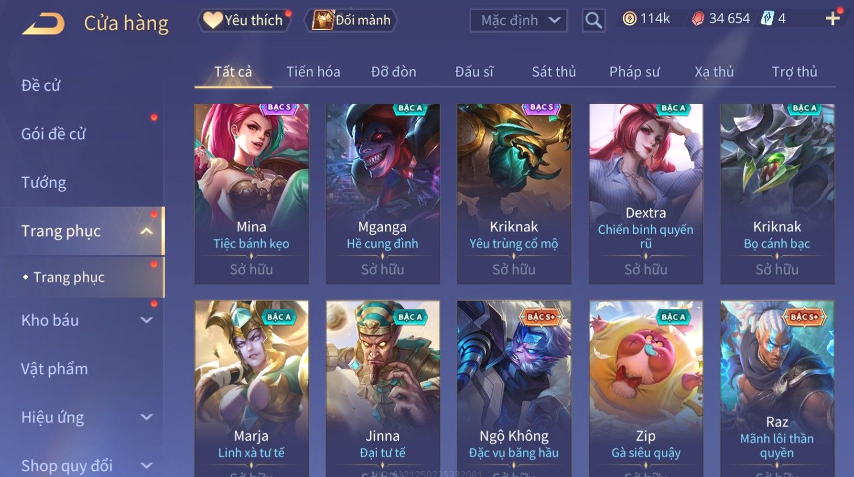Collapse the Trang phục sidebar section

point(146,231)
